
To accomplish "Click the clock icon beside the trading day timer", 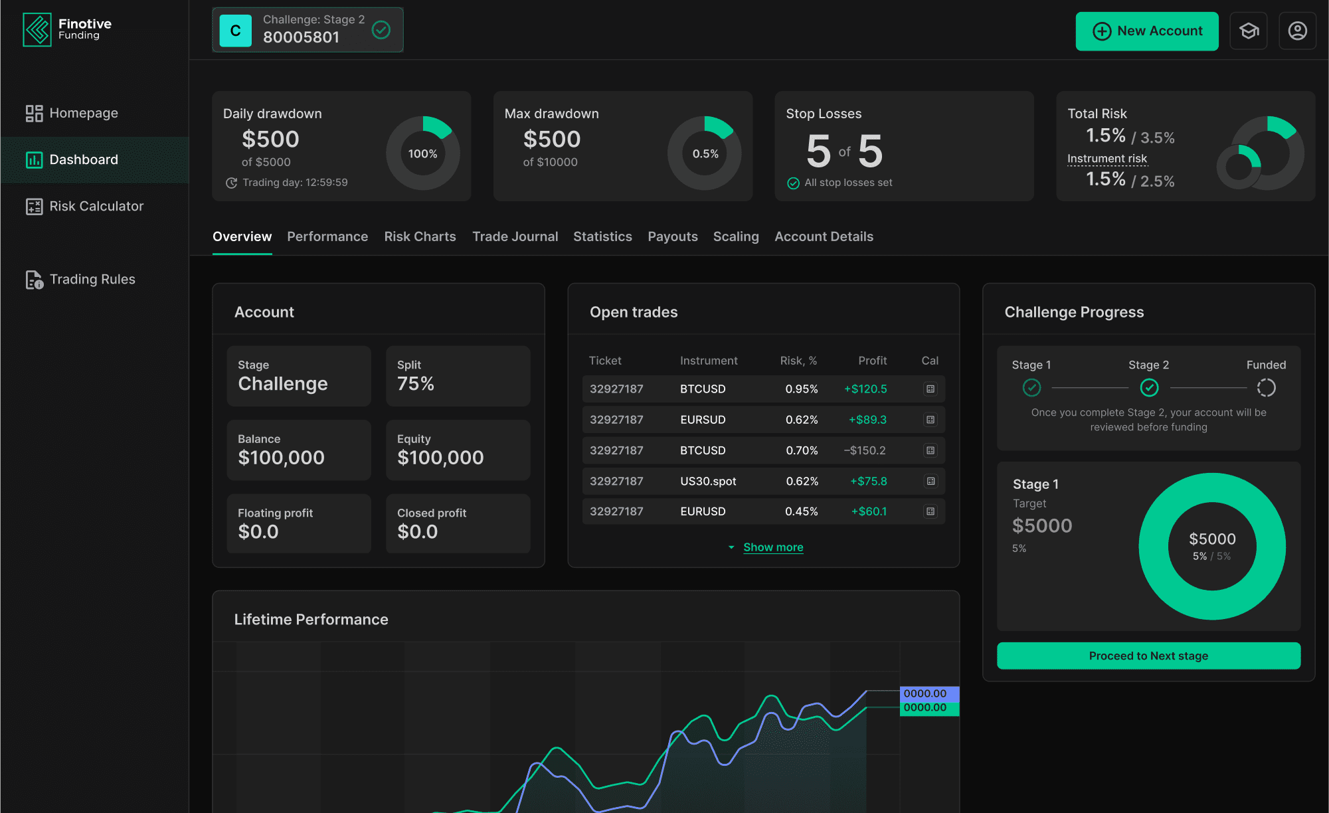I will point(230,182).
